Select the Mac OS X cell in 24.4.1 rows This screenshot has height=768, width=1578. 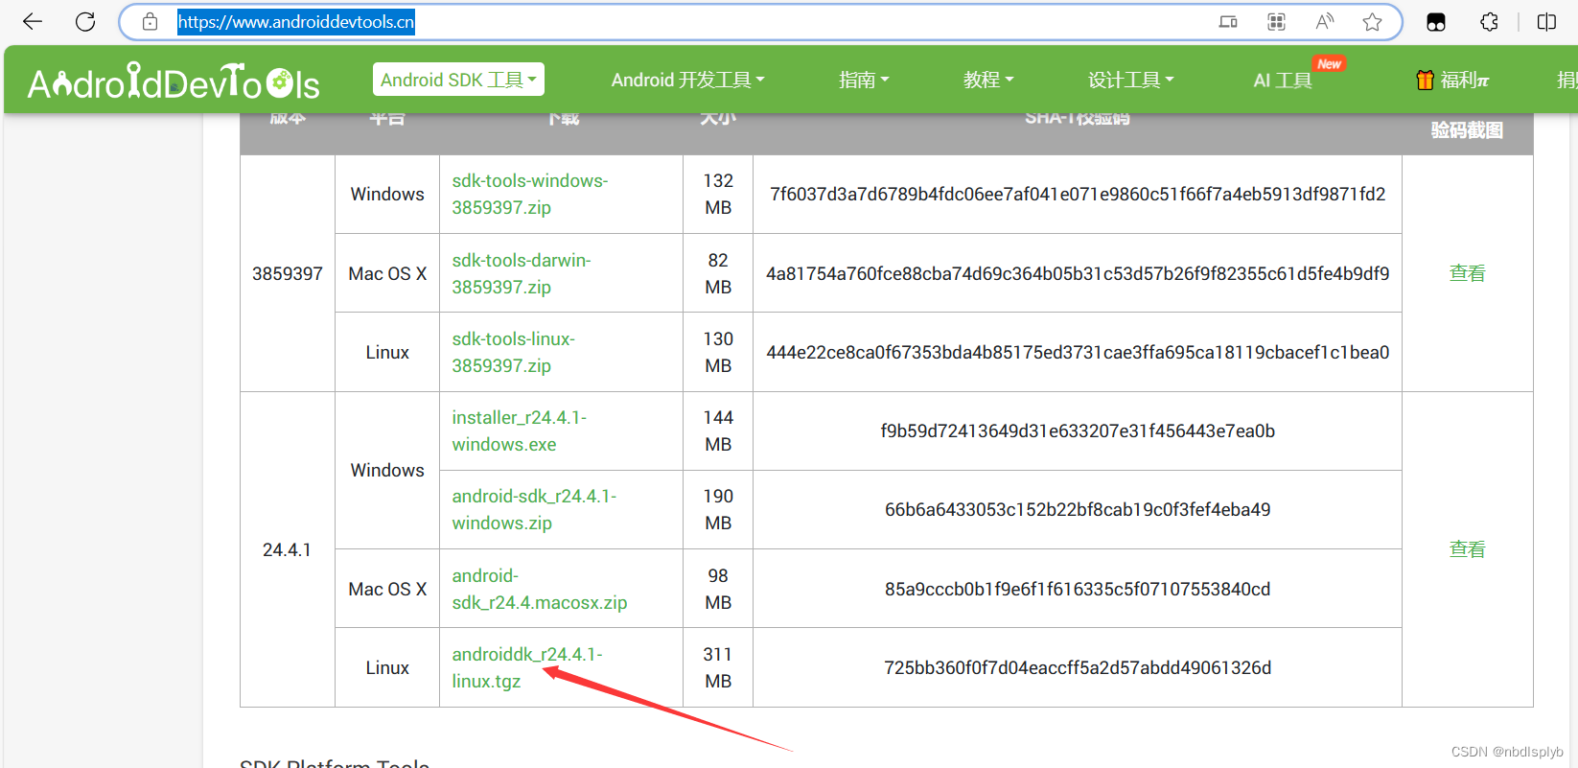pyautogui.click(x=387, y=589)
